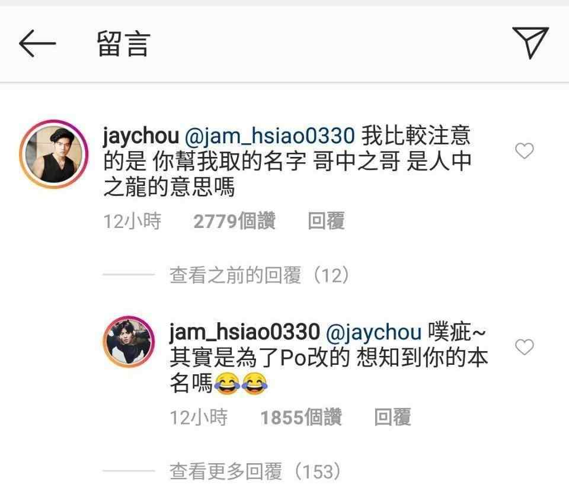Click the 12小時 timestamp on the reply

point(199,417)
